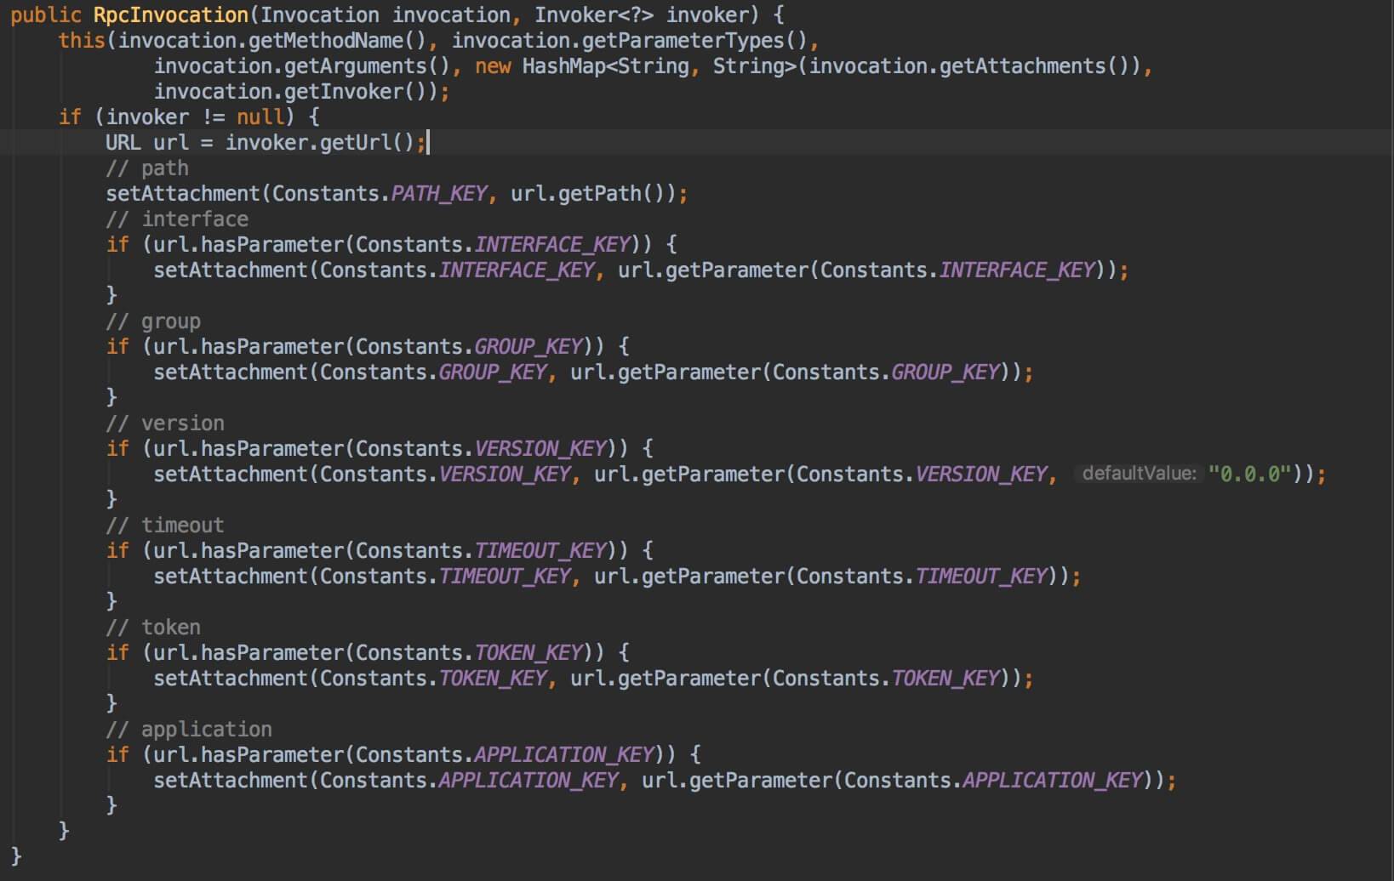Click the '// interface' comment line
The width and height of the screenshot is (1394, 881).
[x=177, y=219]
